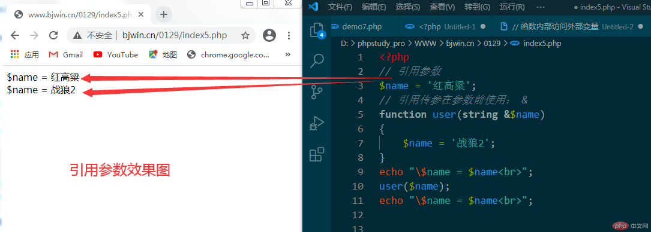Click the '红高粱' assignment on line 3

(428, 86)
